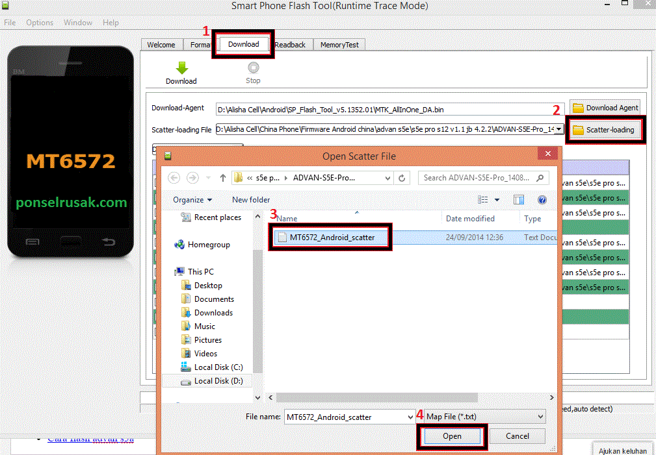Switch to the Readback tab

coord(290,44)
